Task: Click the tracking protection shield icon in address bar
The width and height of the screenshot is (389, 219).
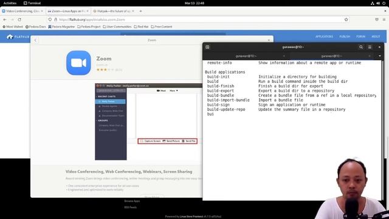Action: [50, 19]
